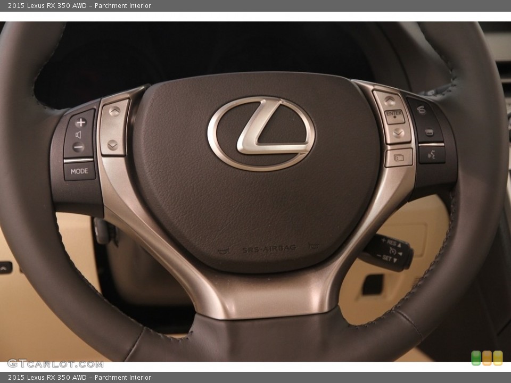Click the bottom caption 'Parchment Interior' text
This screenshot has width=511, height=383.
point(123,378)
